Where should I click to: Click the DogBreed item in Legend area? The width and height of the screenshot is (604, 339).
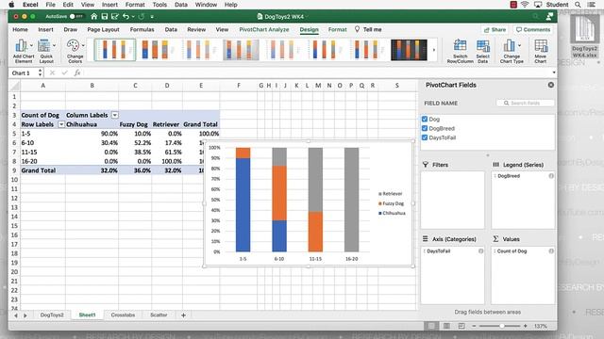pos(523,176)
